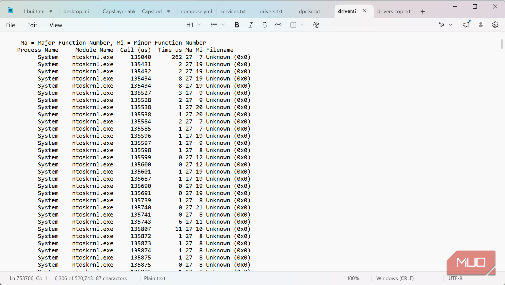Click the table insert icon

tap(293, 25)
